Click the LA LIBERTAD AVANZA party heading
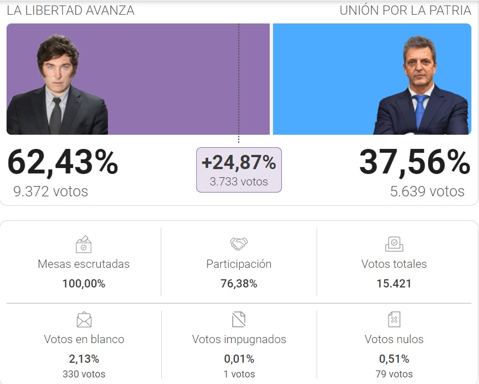 pyautogui.click(x=70, y=10)
